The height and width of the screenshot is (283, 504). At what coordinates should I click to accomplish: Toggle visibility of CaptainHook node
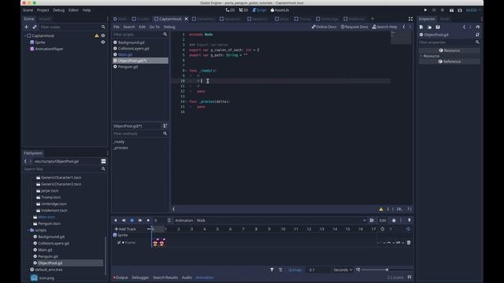103,35
